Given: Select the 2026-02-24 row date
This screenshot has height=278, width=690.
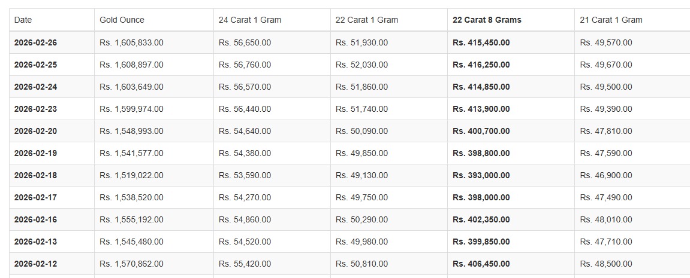Looking at the screenshot, I should [35, 87].
